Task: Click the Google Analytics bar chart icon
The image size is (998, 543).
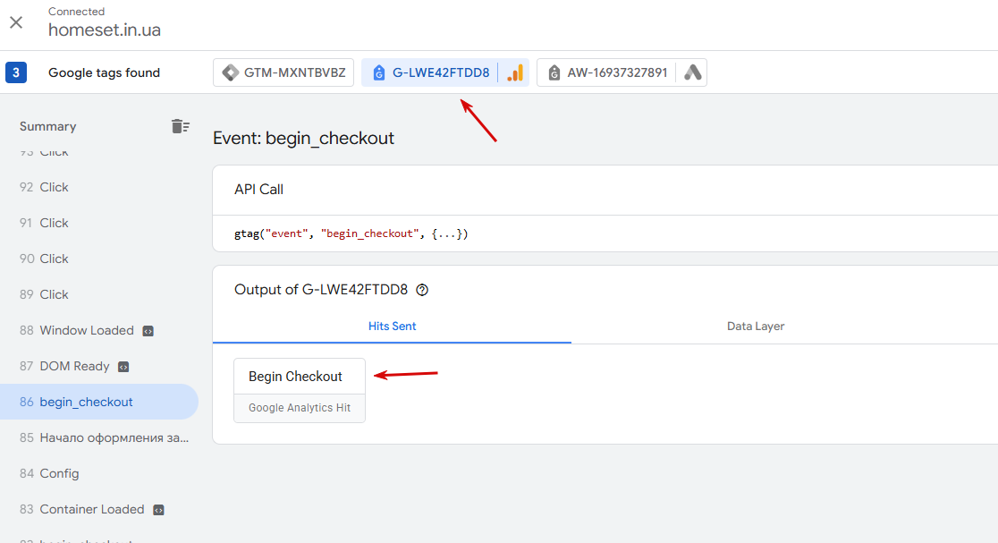Action: 514,72
